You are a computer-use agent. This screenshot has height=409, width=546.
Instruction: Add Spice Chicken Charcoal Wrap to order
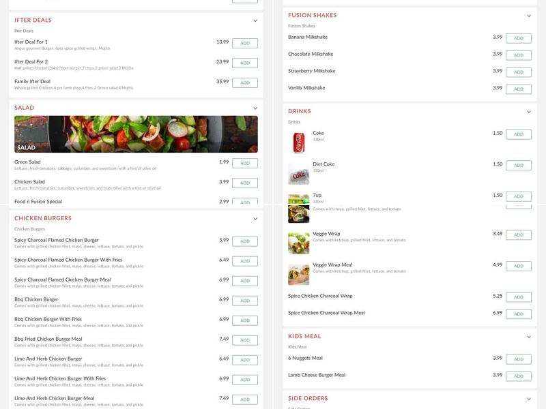(x=520, y=297)
